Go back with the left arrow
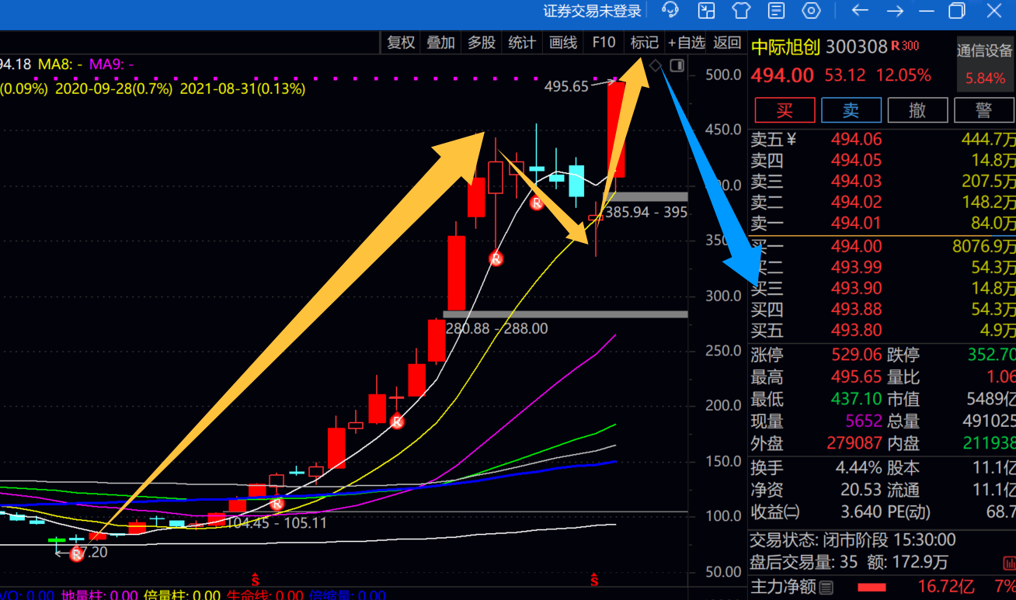This screenshot has width=1016, height=600. 860,10
